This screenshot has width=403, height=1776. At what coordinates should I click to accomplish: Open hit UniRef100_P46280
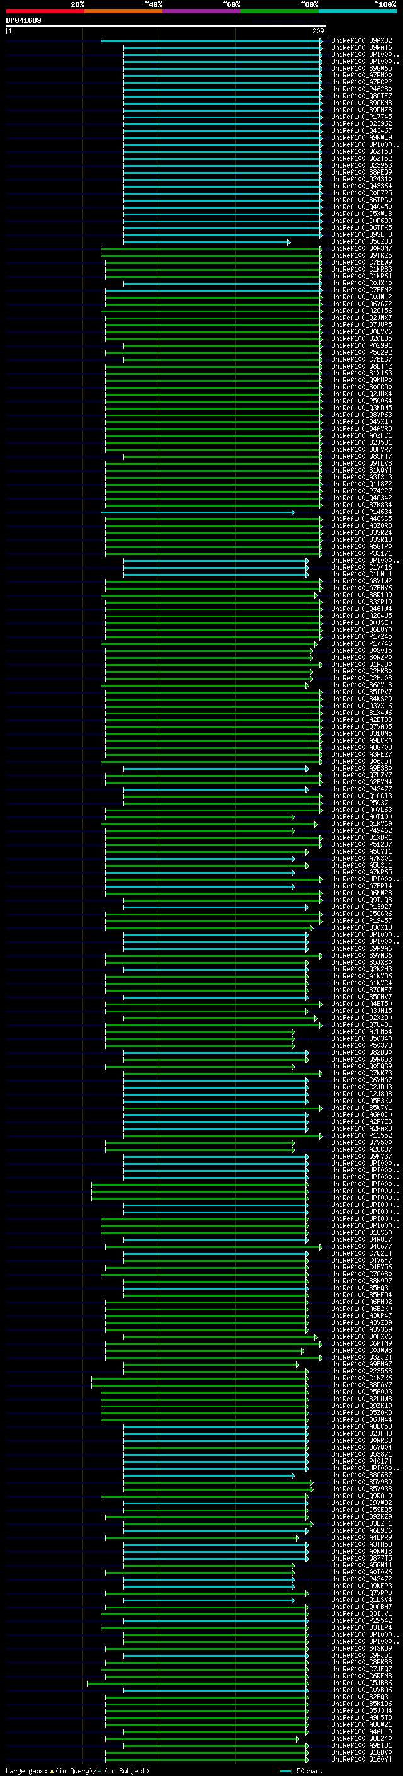pos(361,89)
